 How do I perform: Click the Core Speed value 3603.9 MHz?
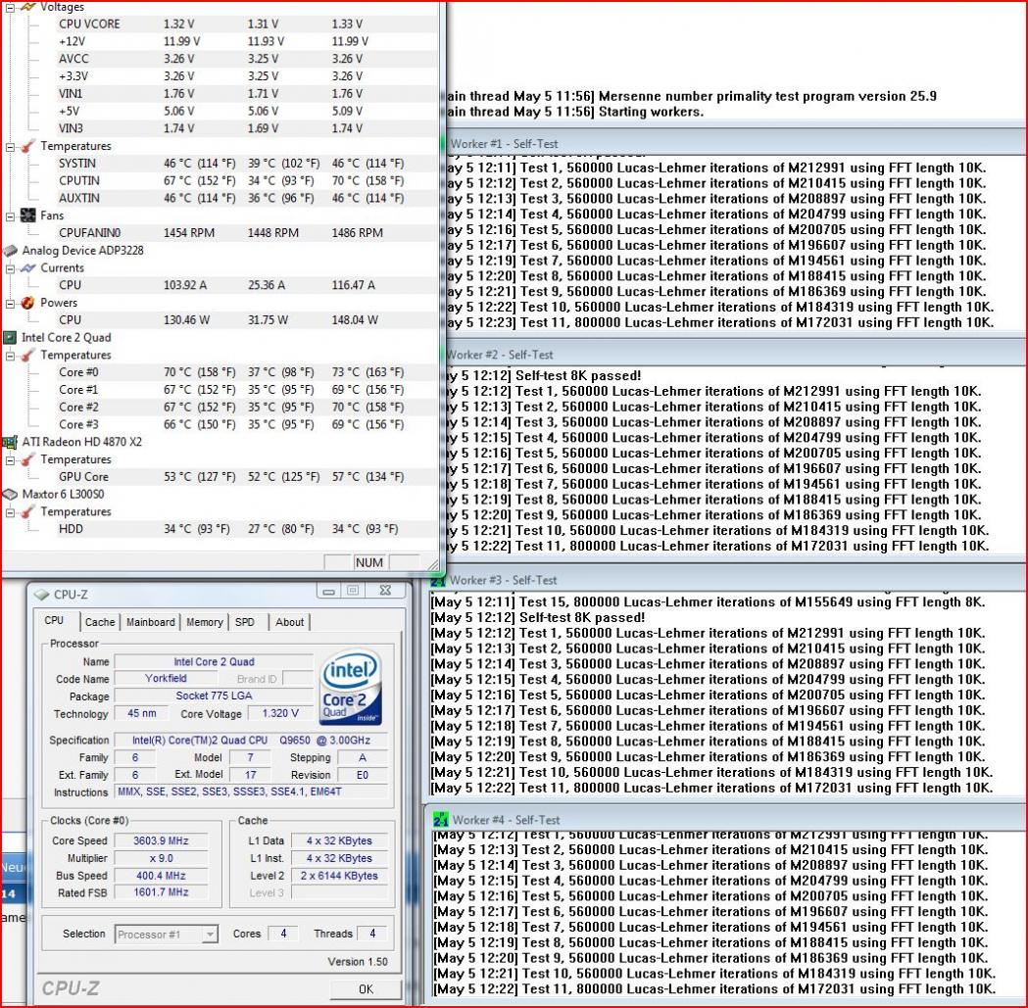pyautogui.click(x=161, y=840)
